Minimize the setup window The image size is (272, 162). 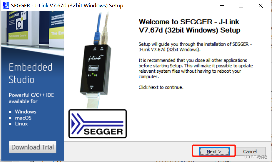pos(222,6)
